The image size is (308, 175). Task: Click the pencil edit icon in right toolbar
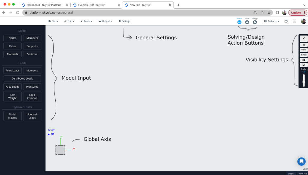point(303,38)
